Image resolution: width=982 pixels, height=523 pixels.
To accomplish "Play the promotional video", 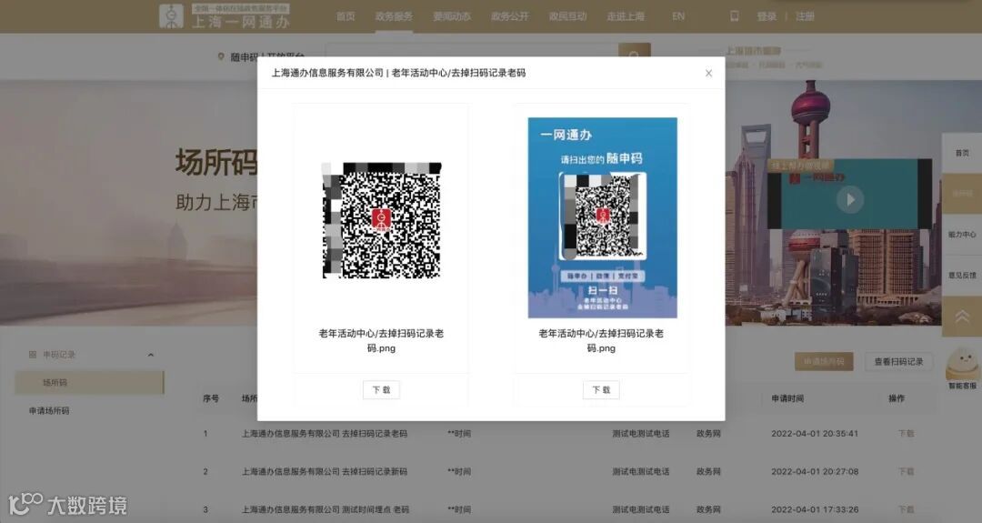I will click(850, 200).
